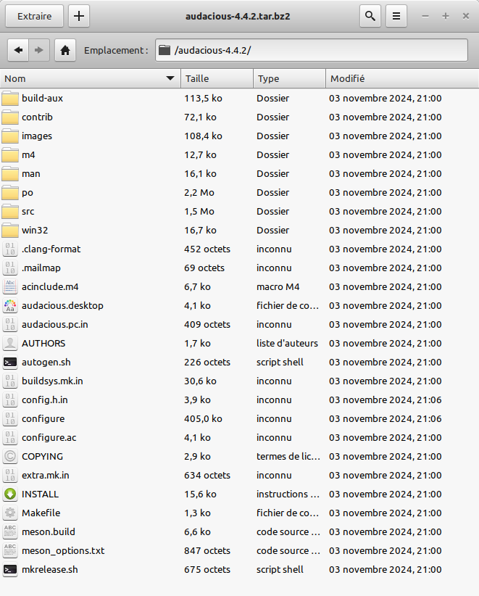Click the 675 octets size cell
This screenshot has width=479, height=596.
(x=207, y=569)
